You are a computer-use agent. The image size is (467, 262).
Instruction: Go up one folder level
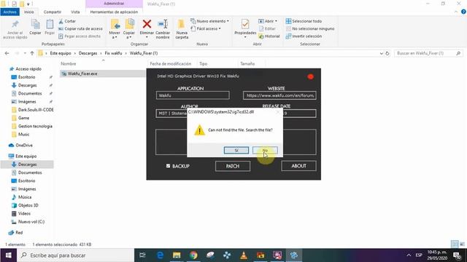(32, 53)
